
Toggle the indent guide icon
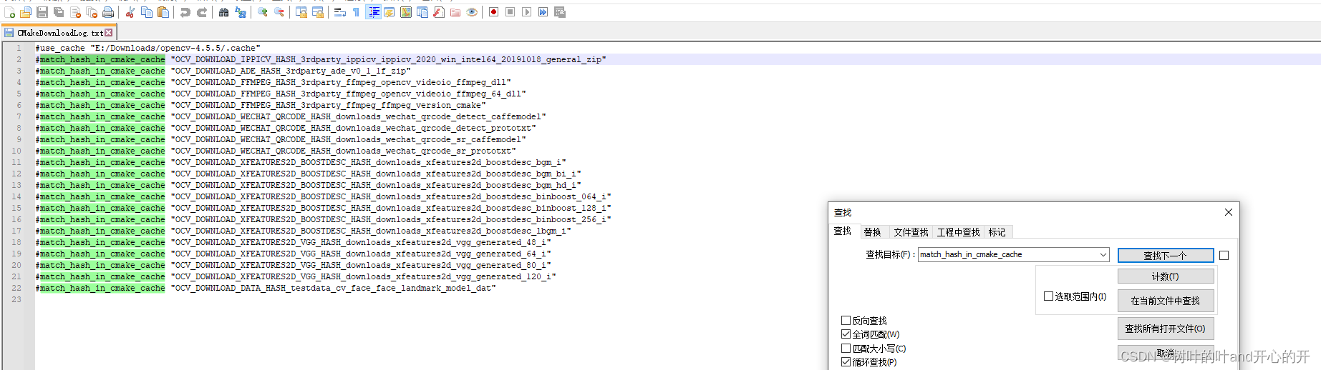[x=373, y=12]
